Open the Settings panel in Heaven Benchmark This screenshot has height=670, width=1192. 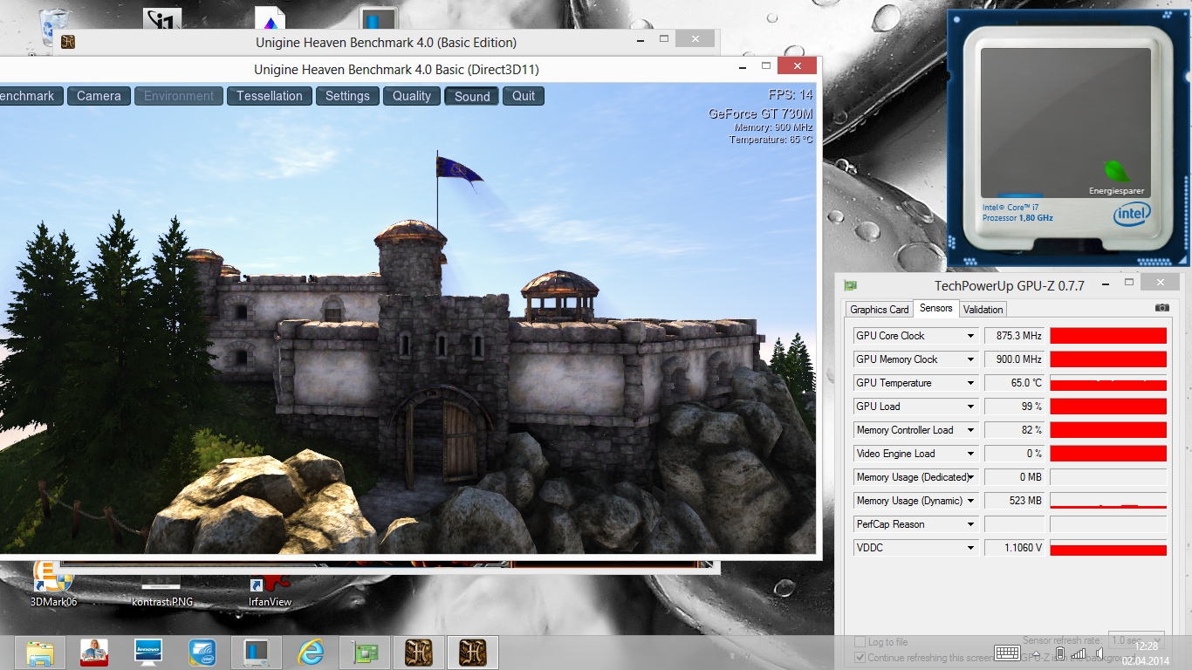tap(347, 96)
